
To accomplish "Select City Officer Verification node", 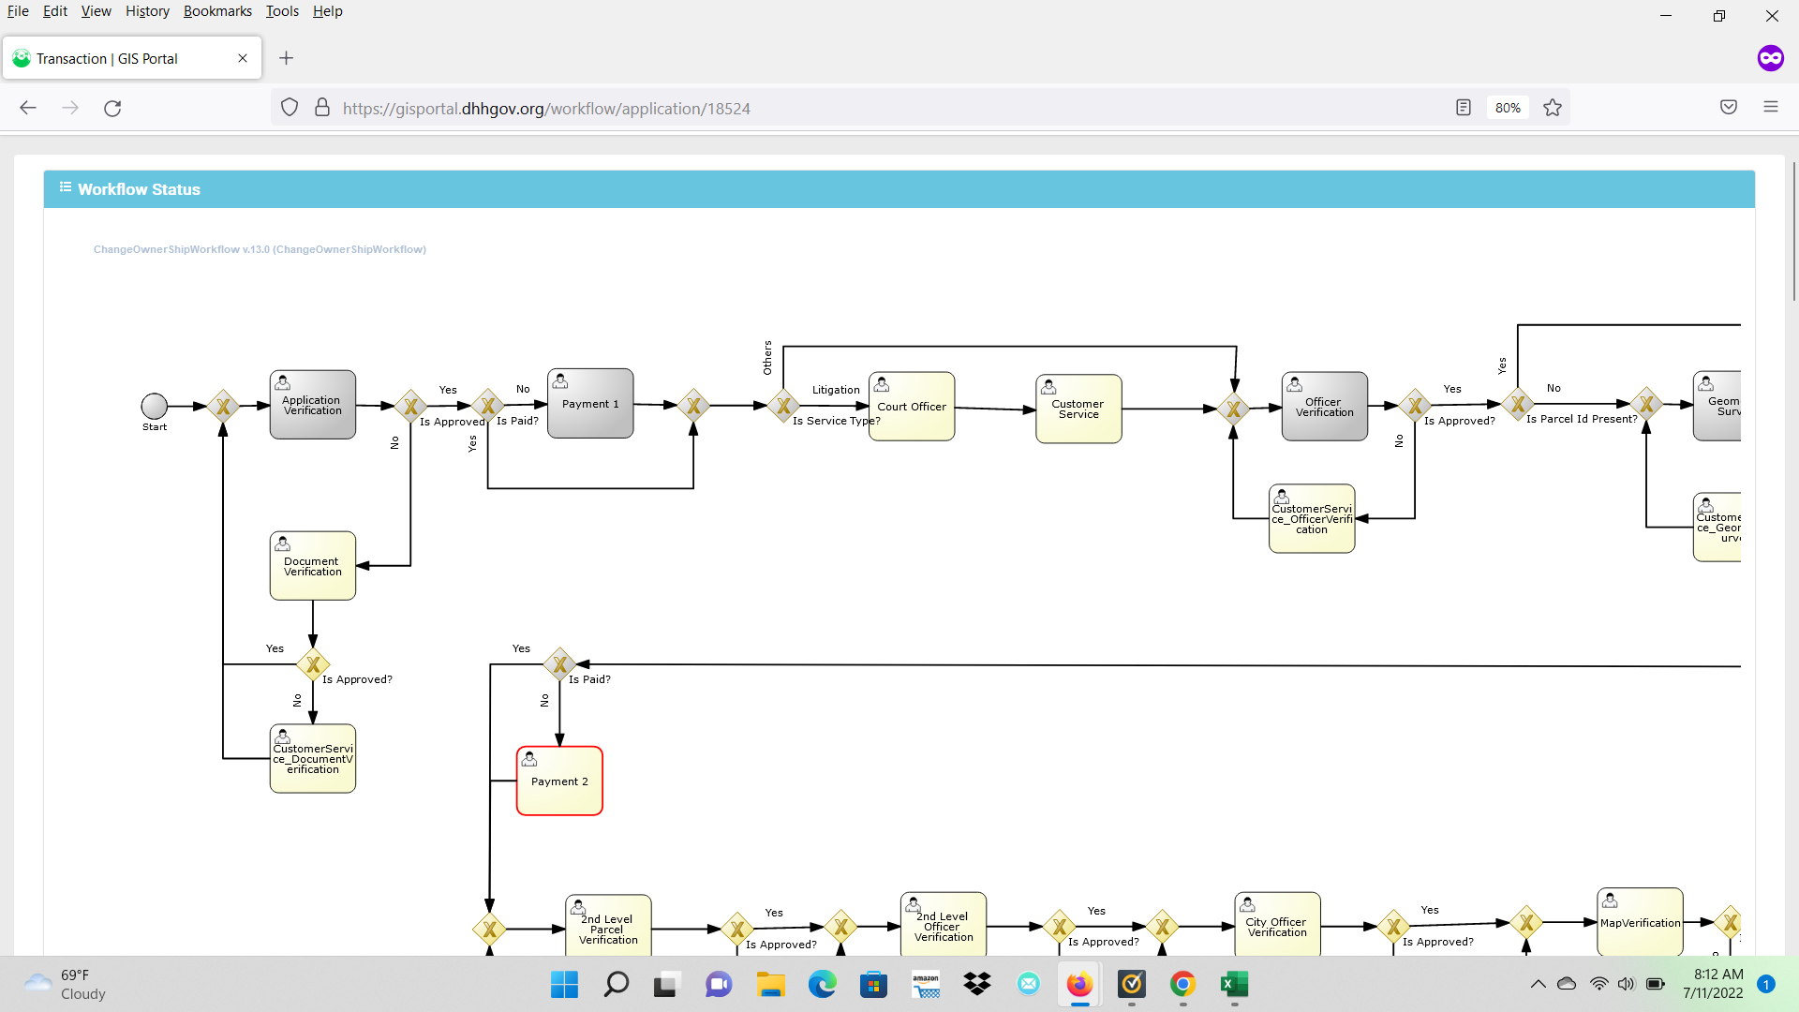I will coord(1277,924).
